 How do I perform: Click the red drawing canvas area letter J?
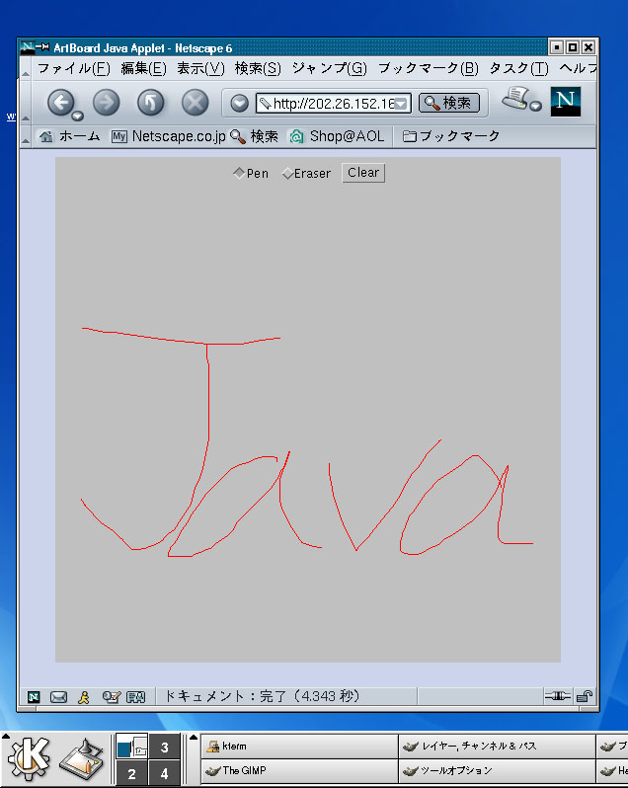pyautogui.click(x=208, y=402)
